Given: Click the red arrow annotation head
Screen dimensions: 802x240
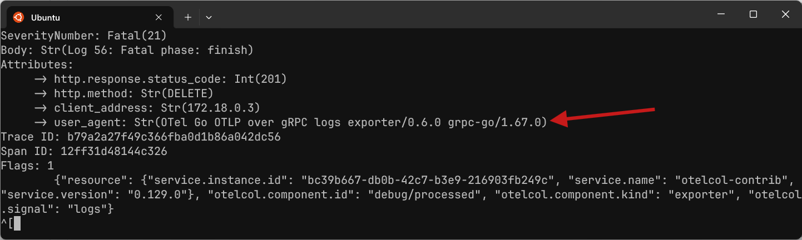Looking at the screenshot, I should (x=558, y=120).
